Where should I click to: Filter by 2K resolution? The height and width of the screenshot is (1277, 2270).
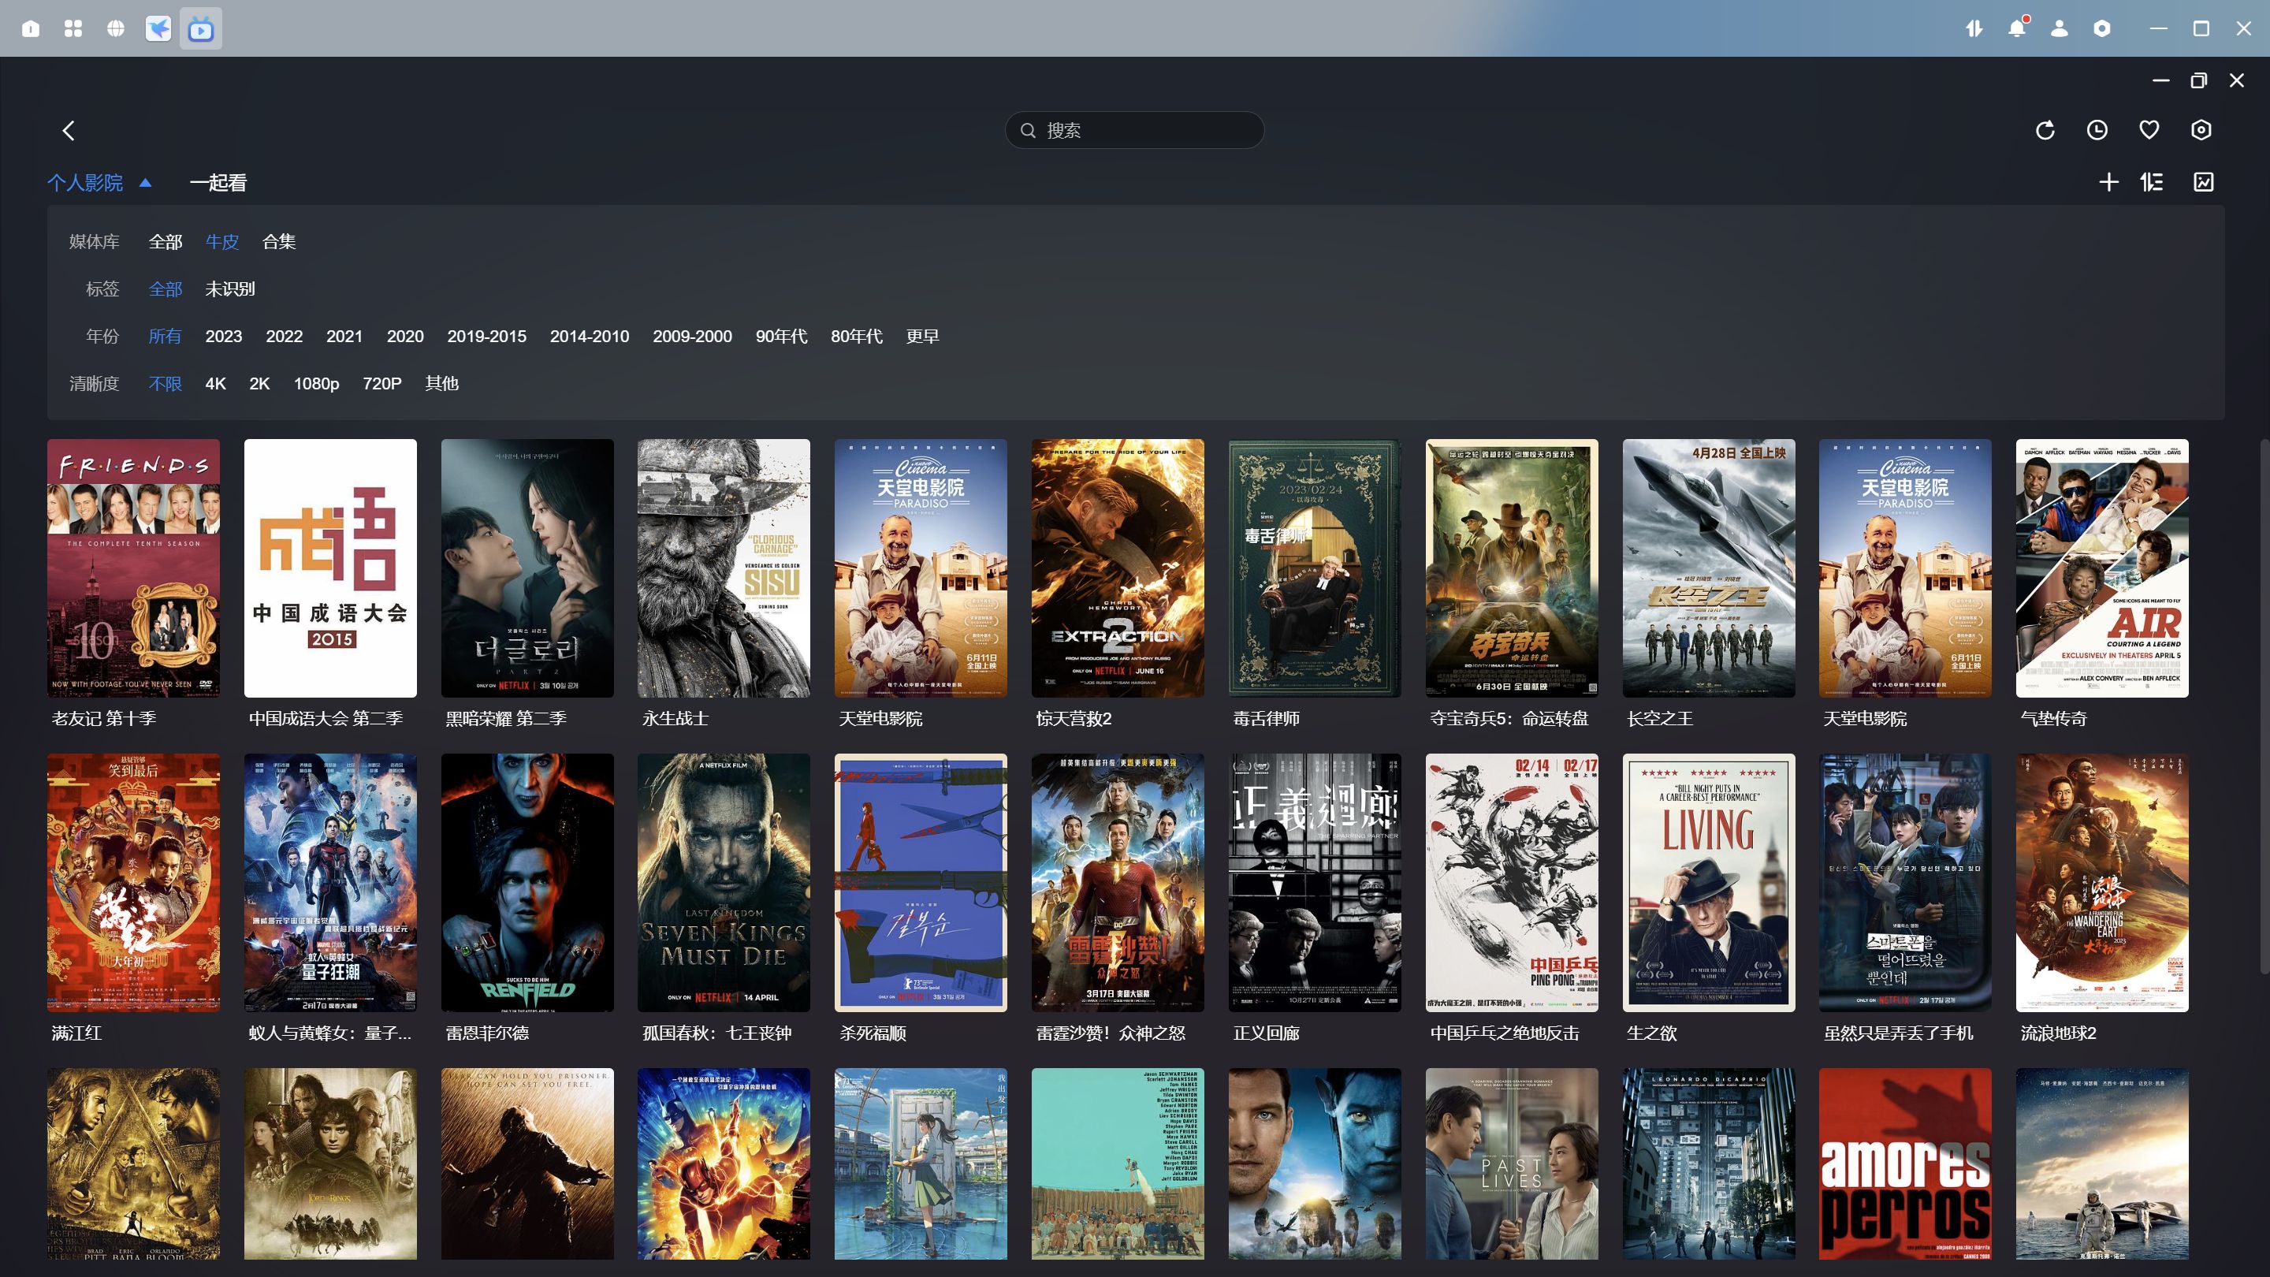260,384
